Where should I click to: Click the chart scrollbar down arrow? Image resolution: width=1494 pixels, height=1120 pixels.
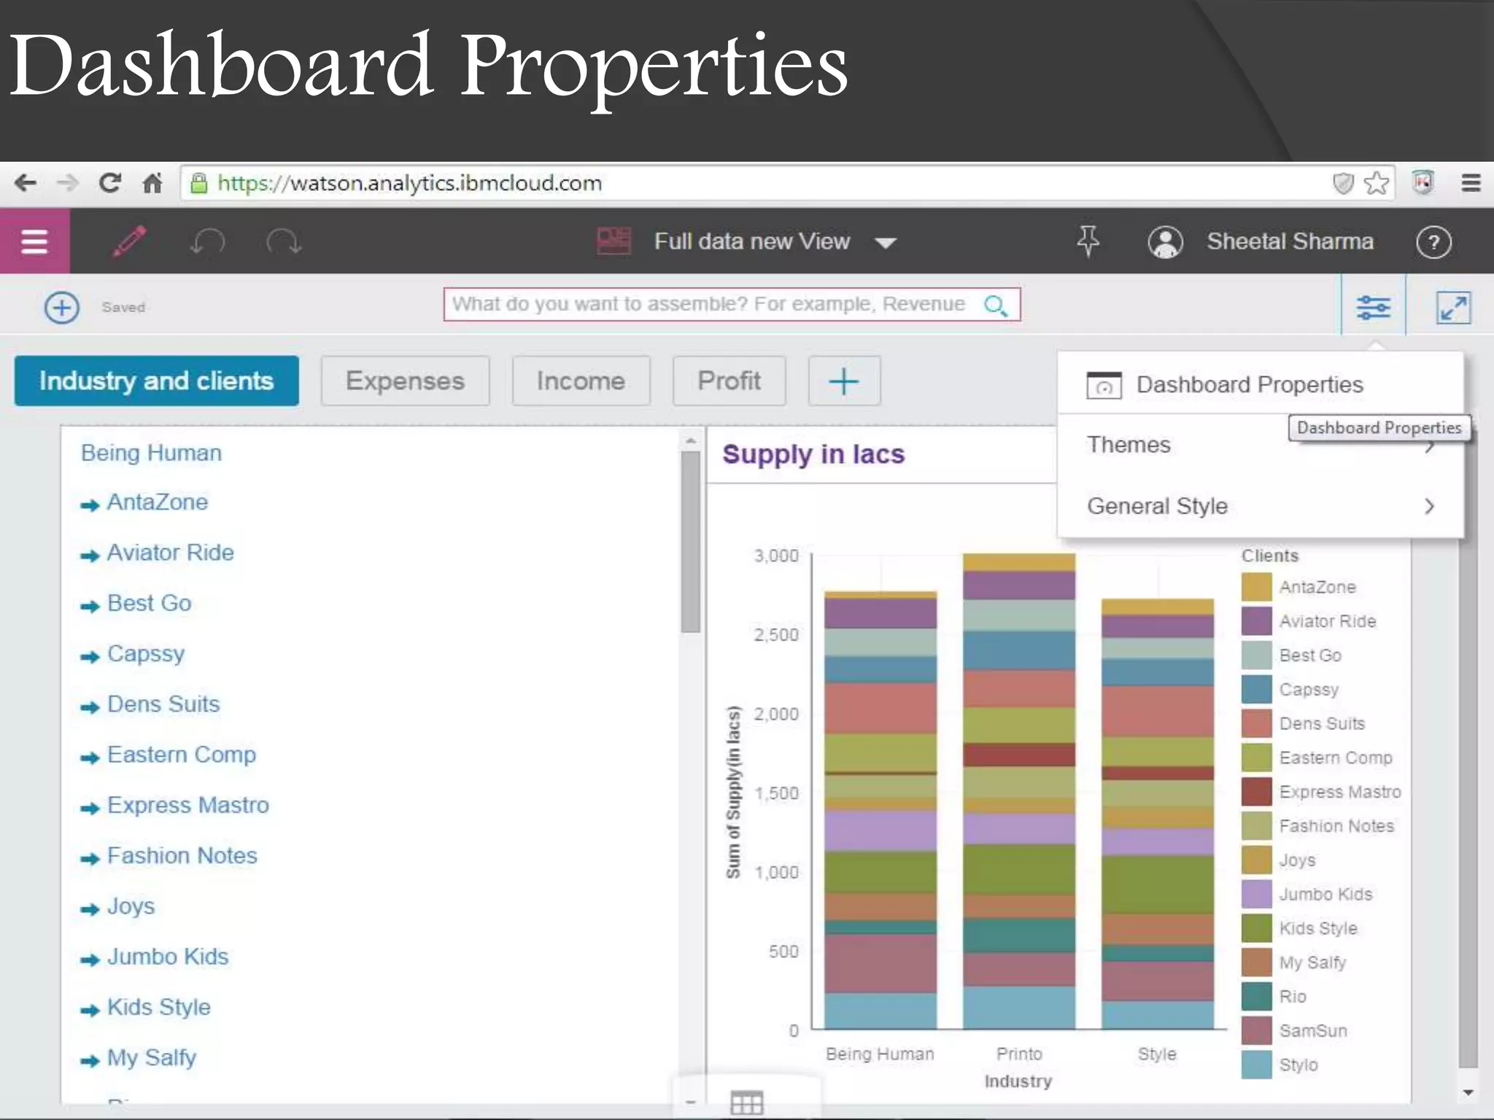pyautogui.click(x=1468, y=1092)
